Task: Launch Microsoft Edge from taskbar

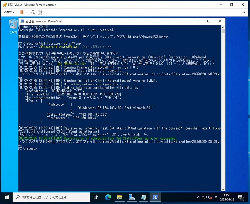Action: pyautogui.click(x=108, y=197)
